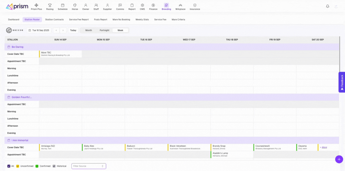Click the Today button
The image size is (345, 171).
point(73,30)
